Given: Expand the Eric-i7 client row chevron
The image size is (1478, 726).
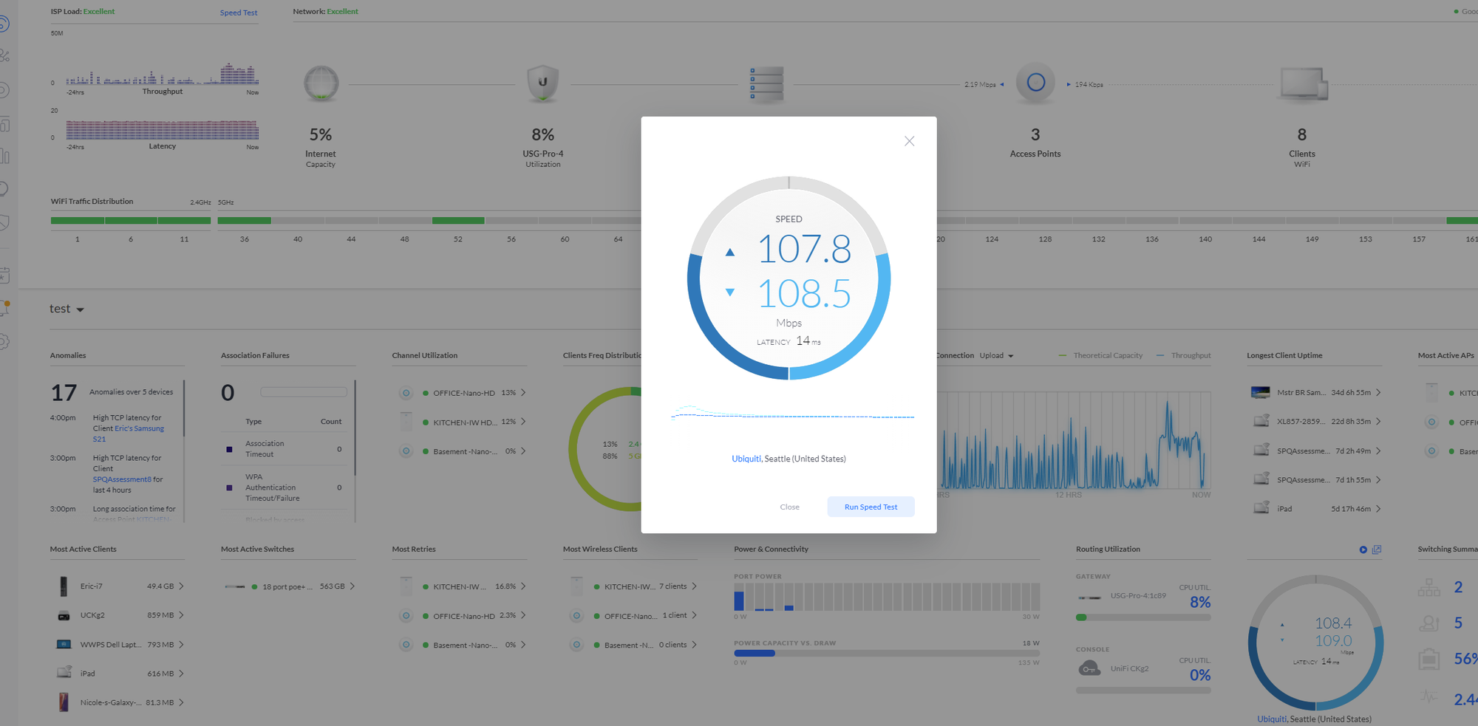Looking at the screenshot, I should coord(181,586).
